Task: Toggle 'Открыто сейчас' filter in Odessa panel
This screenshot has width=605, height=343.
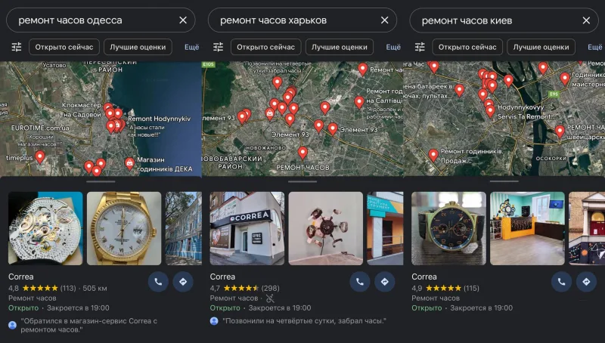Action: point(64,47)
